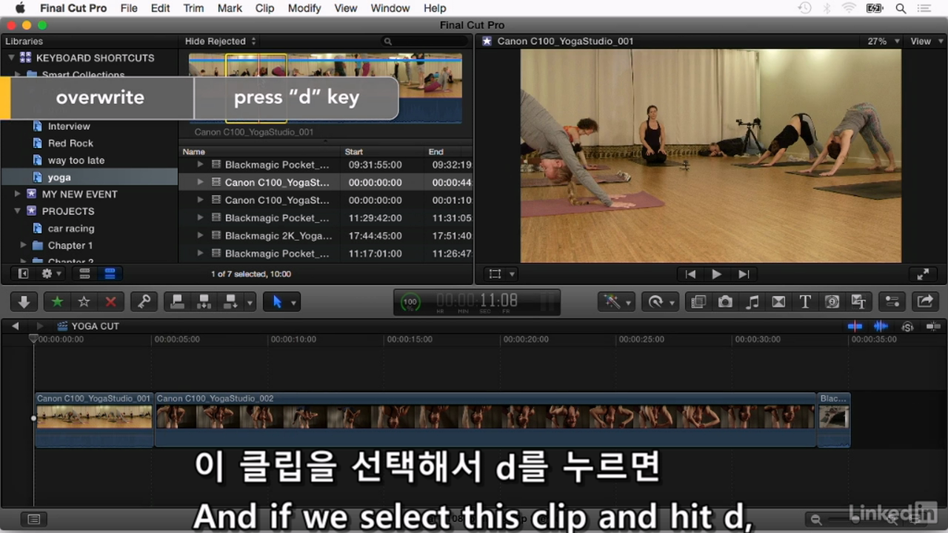Click the Unrate outlined star button

[x=84, y=302]
